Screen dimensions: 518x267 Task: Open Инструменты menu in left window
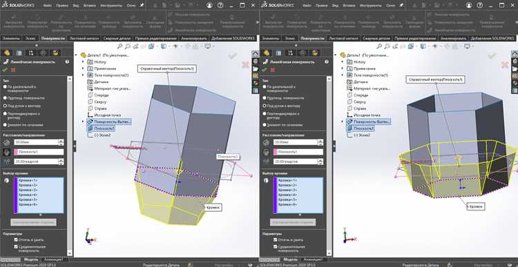click(x=111, y=6)
